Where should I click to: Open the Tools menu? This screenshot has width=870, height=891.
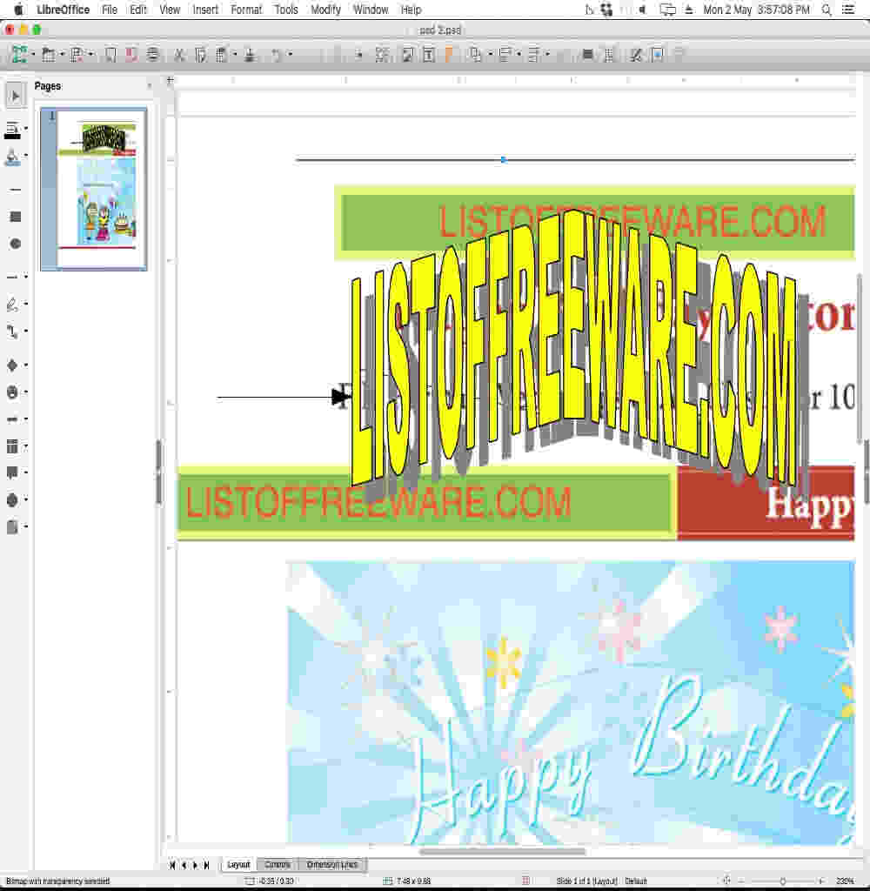point(286,10)
